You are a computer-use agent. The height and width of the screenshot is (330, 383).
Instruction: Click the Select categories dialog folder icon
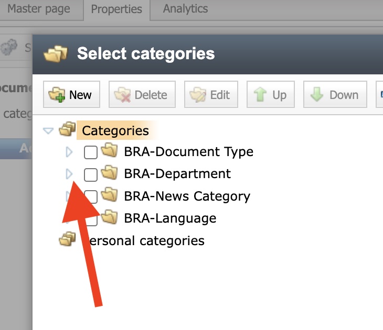point(56,54)
